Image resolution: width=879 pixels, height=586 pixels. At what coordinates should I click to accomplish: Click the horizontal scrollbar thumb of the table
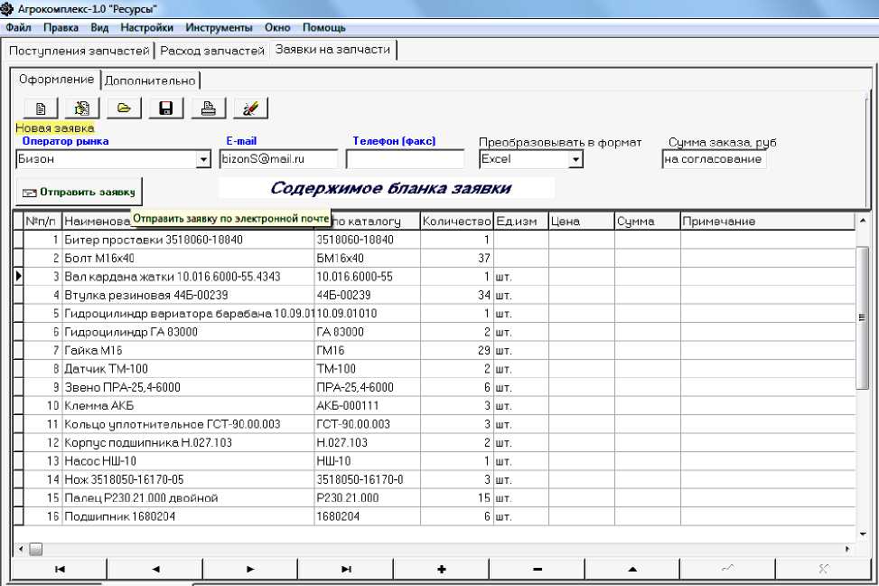point(36,549)
